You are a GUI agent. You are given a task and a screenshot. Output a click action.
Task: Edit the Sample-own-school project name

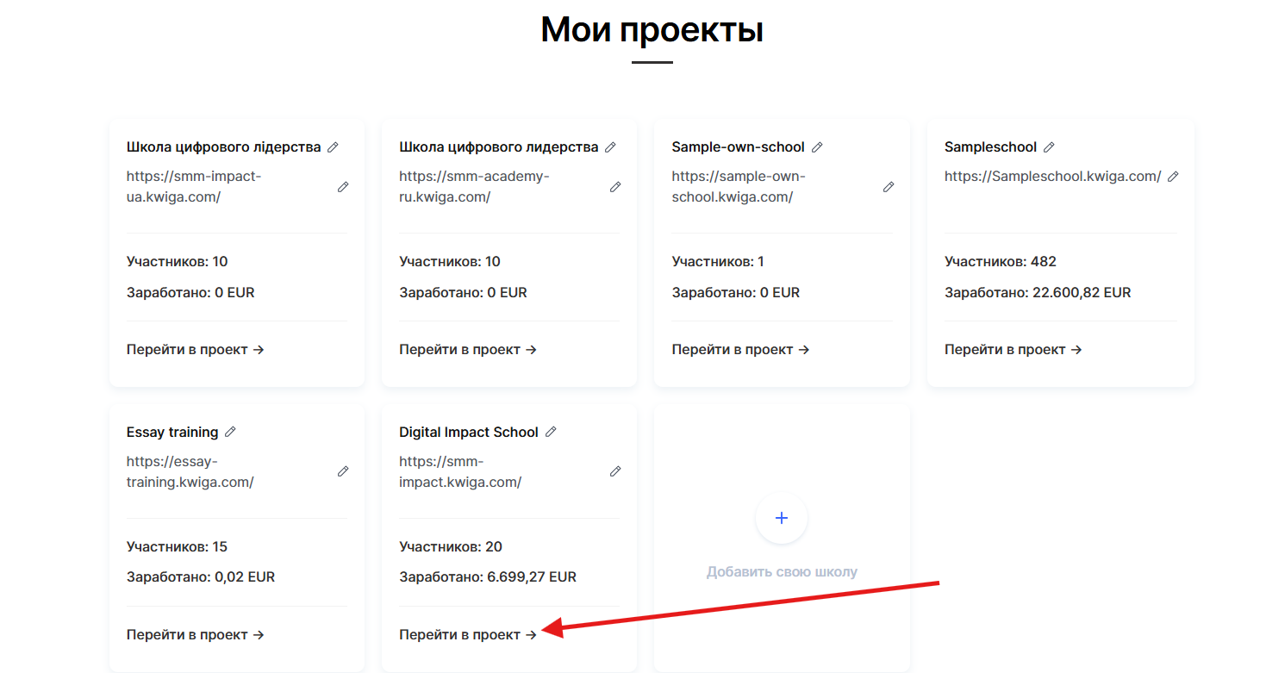tap(817, 147)
